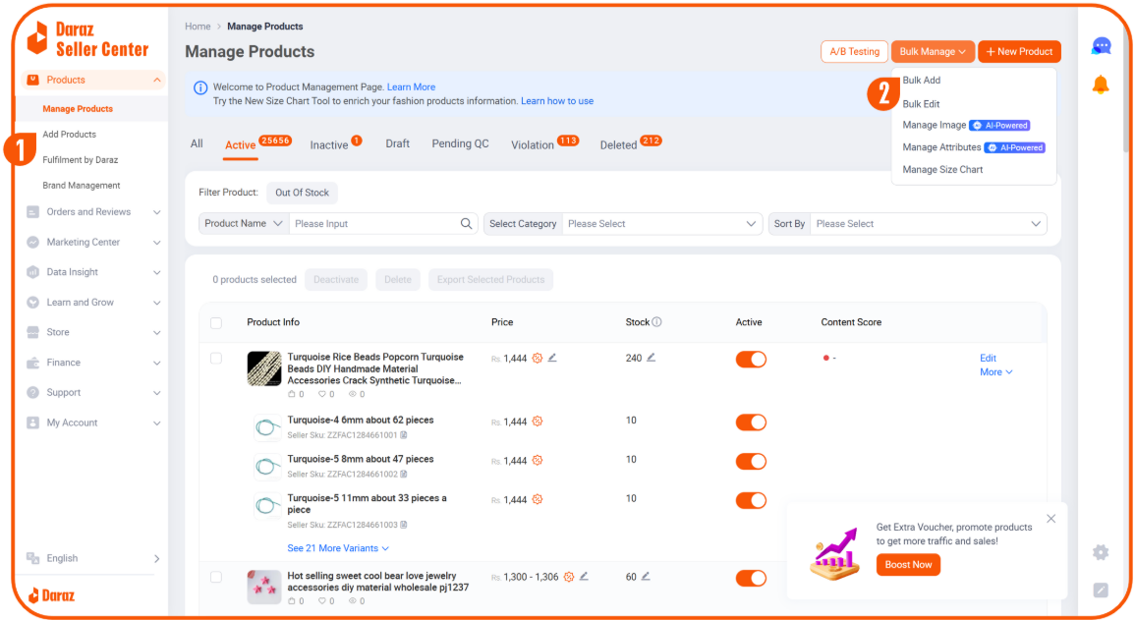The image size is (1135, 620).
Task: Expand See 21 More Variants
Action: tap(338, 548)
